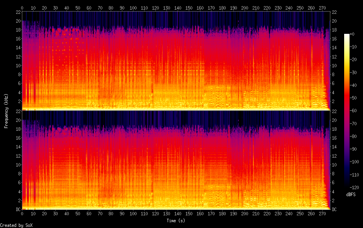Click the upper channel spectrogram plot
The height and width of the screenshot is (228, 363).
(x=176, y=61)
